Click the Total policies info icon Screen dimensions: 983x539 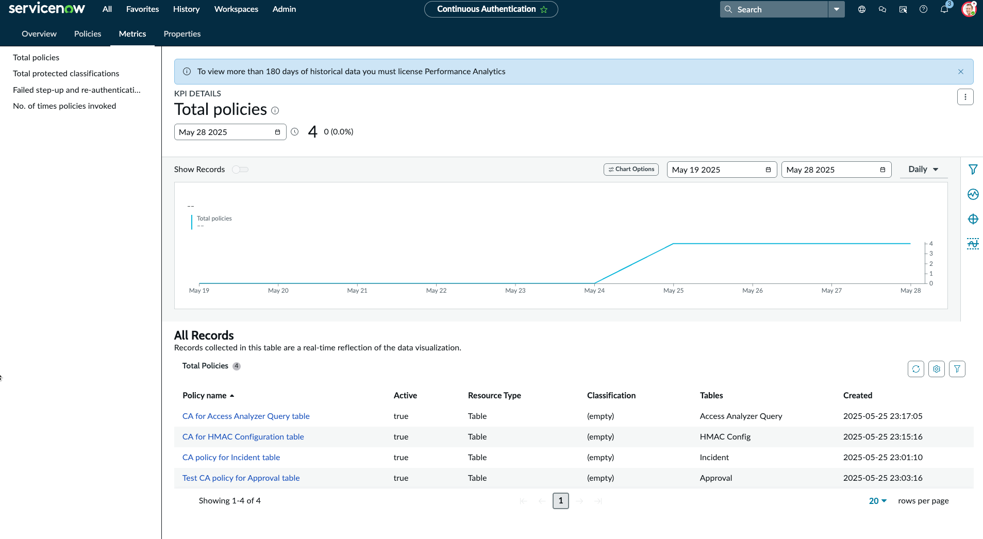click(275, 110)
